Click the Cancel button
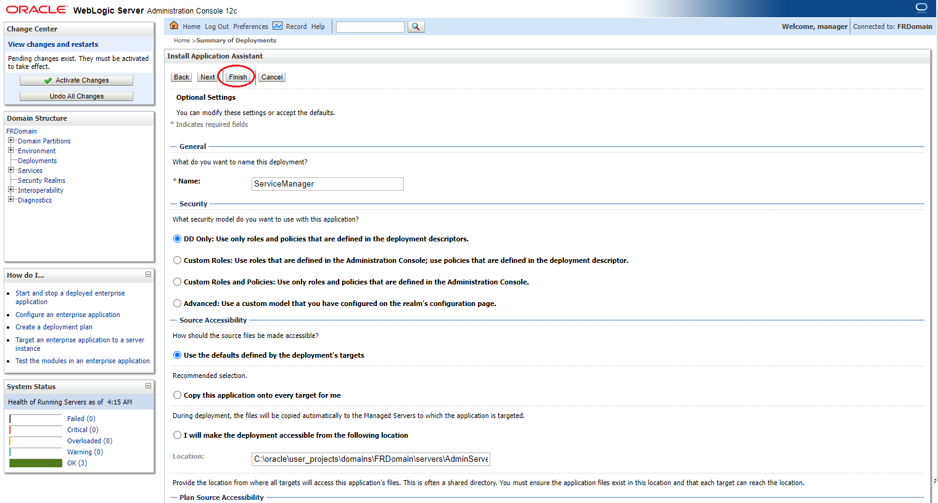Image resolution: width=938 pixels, height=503 pixels. (272, 77)
